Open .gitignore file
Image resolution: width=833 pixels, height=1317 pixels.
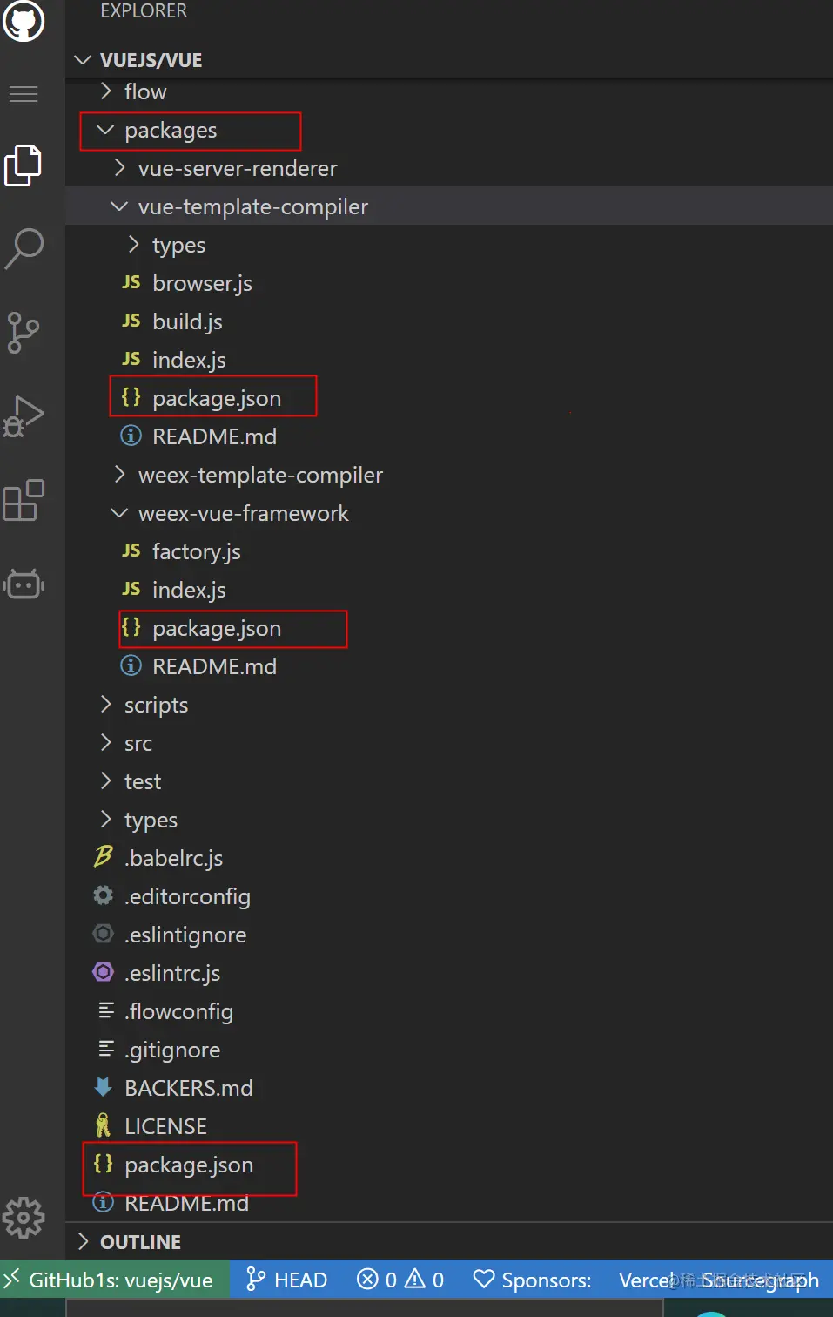coord(449,1050)
